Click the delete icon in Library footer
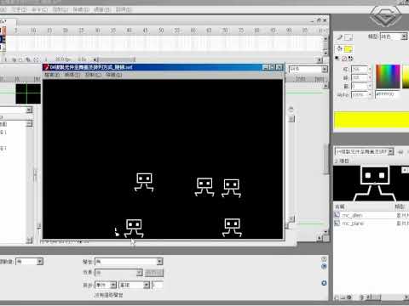 tap(362, 297)
